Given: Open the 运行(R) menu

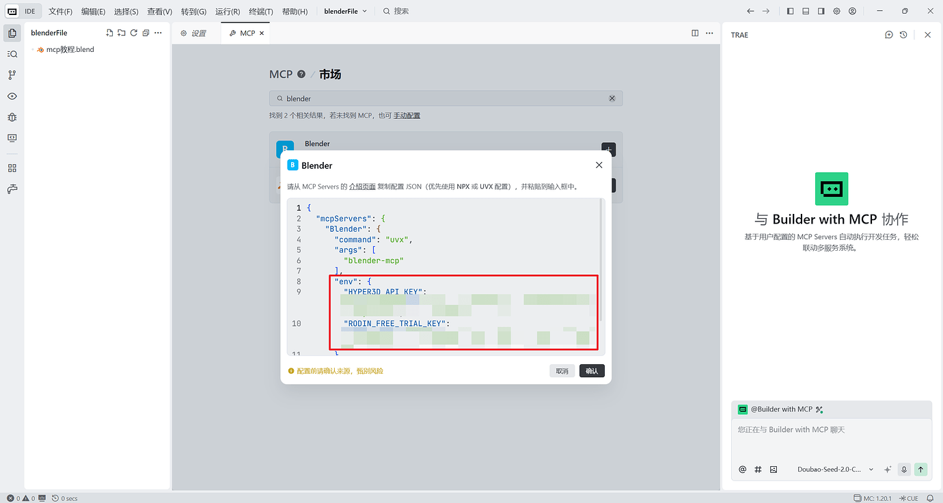Looking at the screenshot, I should 228,12.
